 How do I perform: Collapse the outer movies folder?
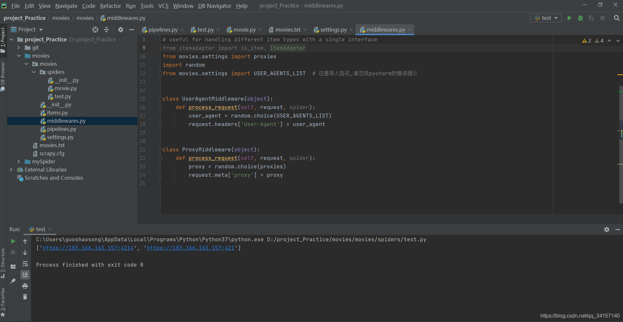point(19,56)
